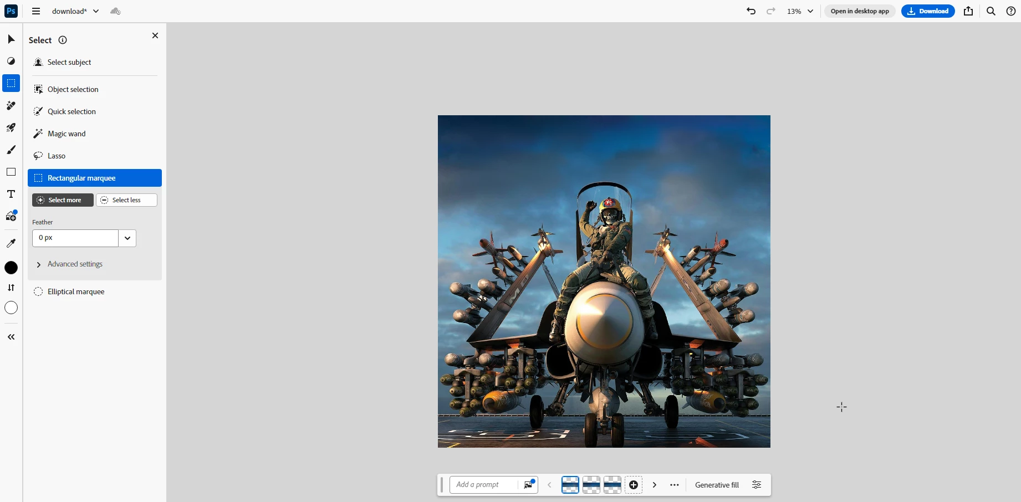
Task: Click the Photoshop home logo
Action: click(11, 11)
